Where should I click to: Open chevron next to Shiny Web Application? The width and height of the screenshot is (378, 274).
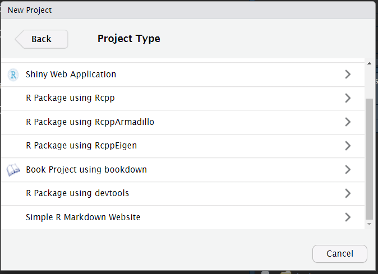(348, 75)
